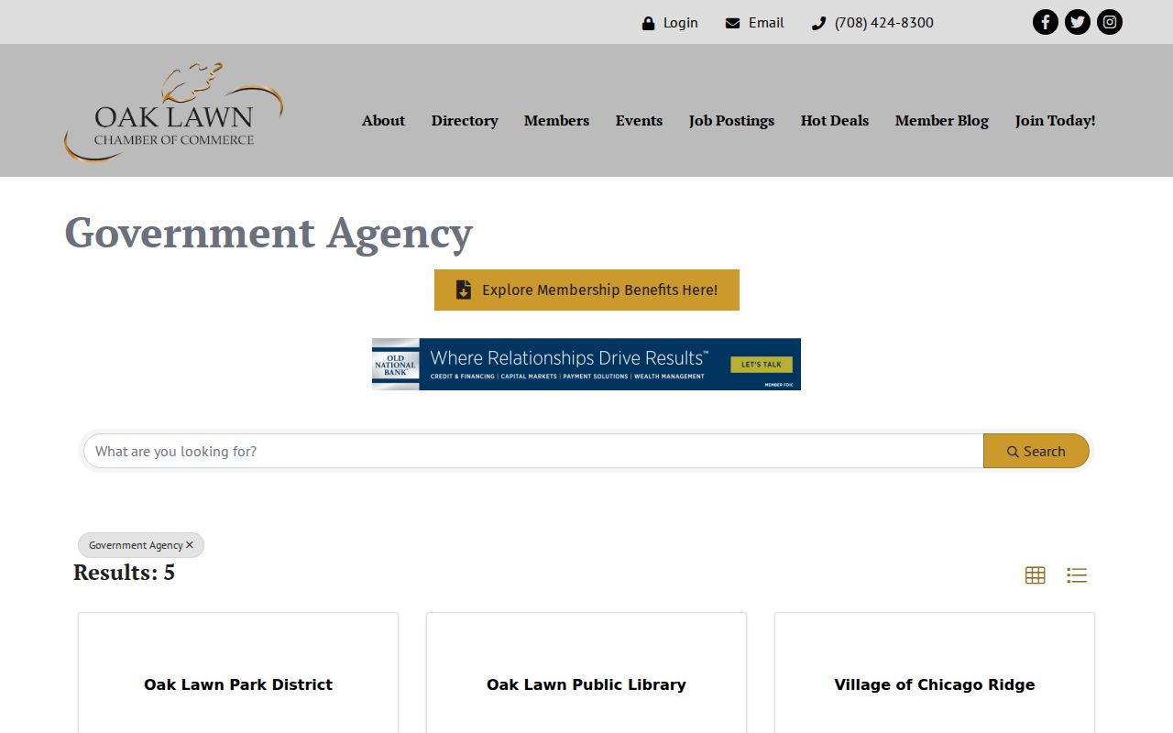1173x733 pixels.
Task: Open the Directory menu item
Action: [x=465, y=120]
